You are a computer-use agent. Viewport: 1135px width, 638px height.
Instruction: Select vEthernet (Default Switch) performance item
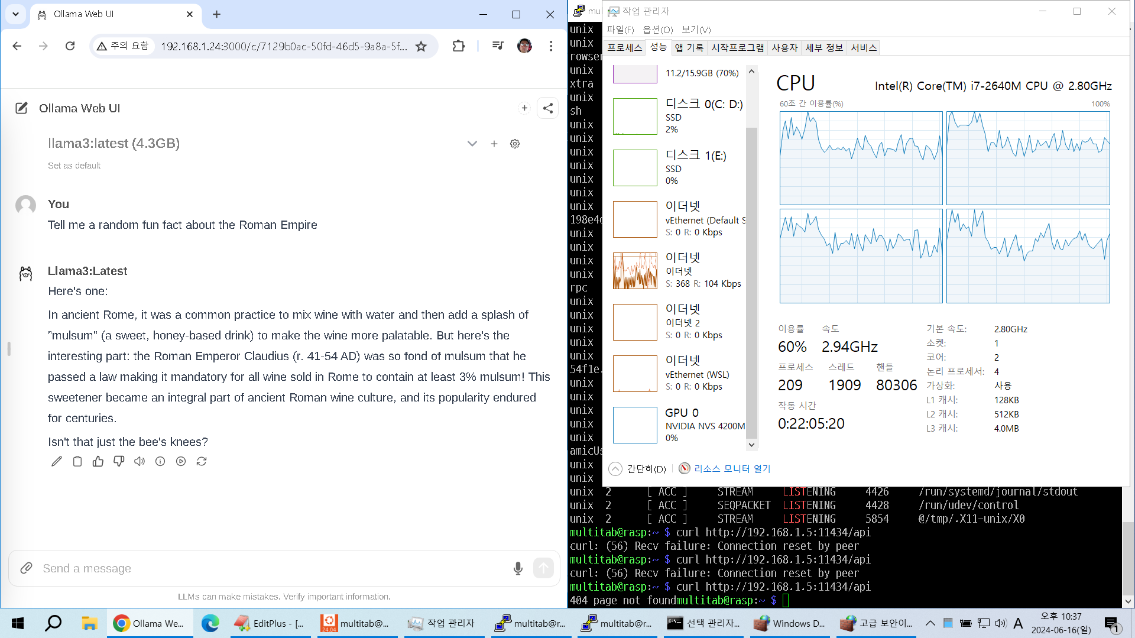click(678, 219)
